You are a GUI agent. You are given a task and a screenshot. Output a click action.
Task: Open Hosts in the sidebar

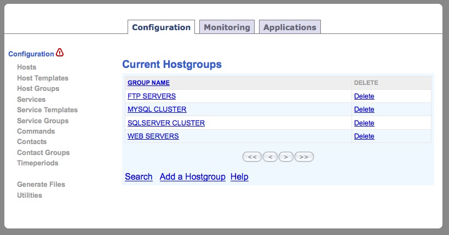pos(27,67)
